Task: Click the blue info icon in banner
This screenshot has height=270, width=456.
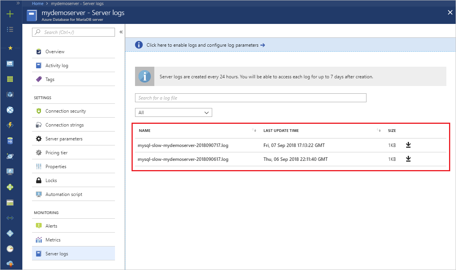Action: 139,45
